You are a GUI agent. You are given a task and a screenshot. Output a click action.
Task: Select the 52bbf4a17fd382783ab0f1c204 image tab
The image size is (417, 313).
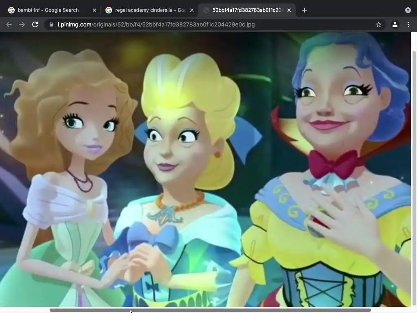tap(247, 10)
